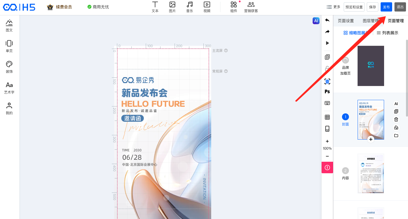
Task: Click the 保存 save button
Action: coord(373,7)
